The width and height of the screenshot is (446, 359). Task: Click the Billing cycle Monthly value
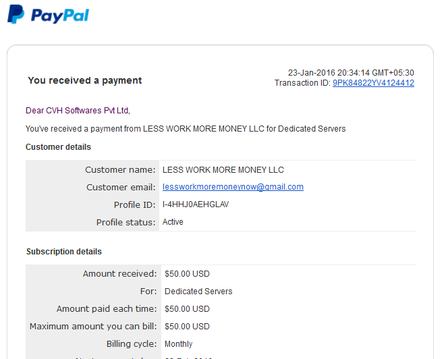178,344
